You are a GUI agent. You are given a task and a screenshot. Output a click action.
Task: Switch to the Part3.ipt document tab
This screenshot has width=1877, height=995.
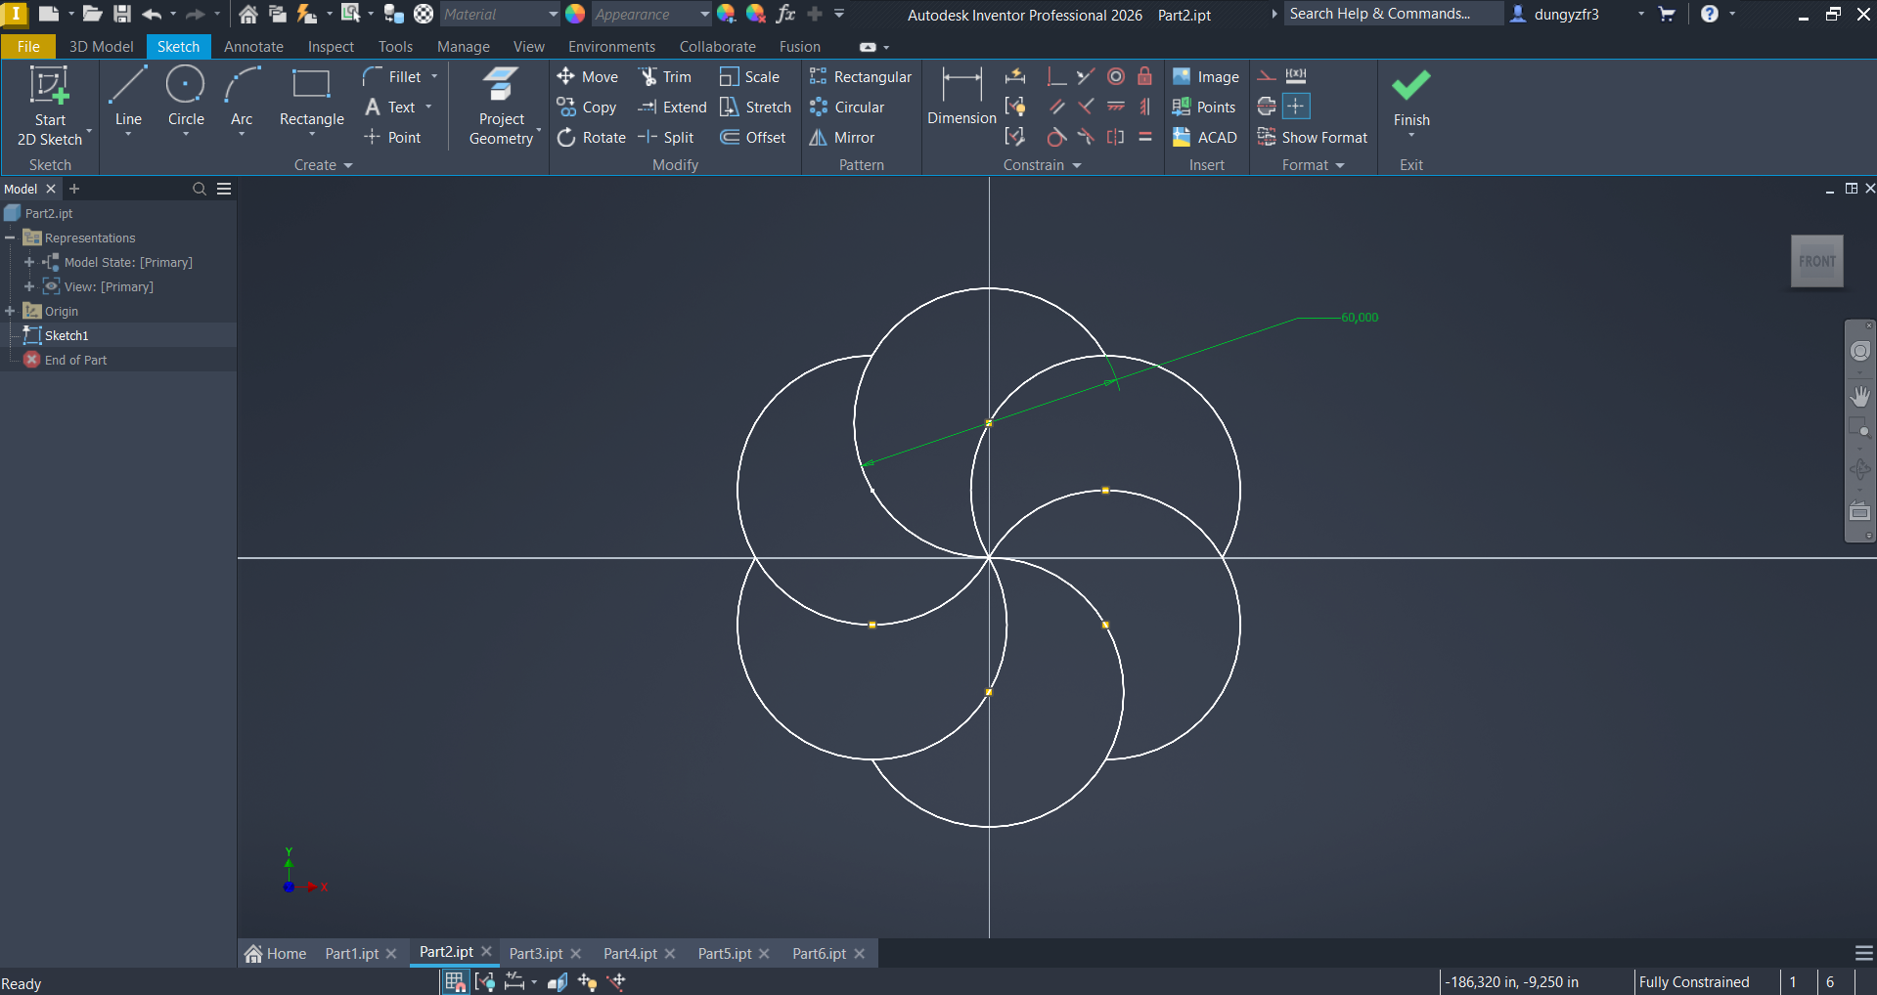535,953
